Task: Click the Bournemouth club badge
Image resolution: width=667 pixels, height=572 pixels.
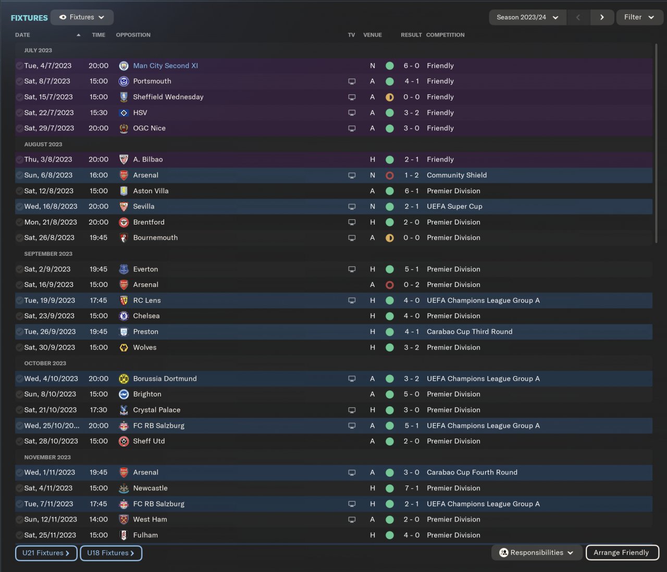Action: 123,238
